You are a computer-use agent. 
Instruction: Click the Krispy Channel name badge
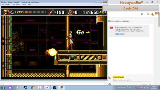[x=118, y=77]
